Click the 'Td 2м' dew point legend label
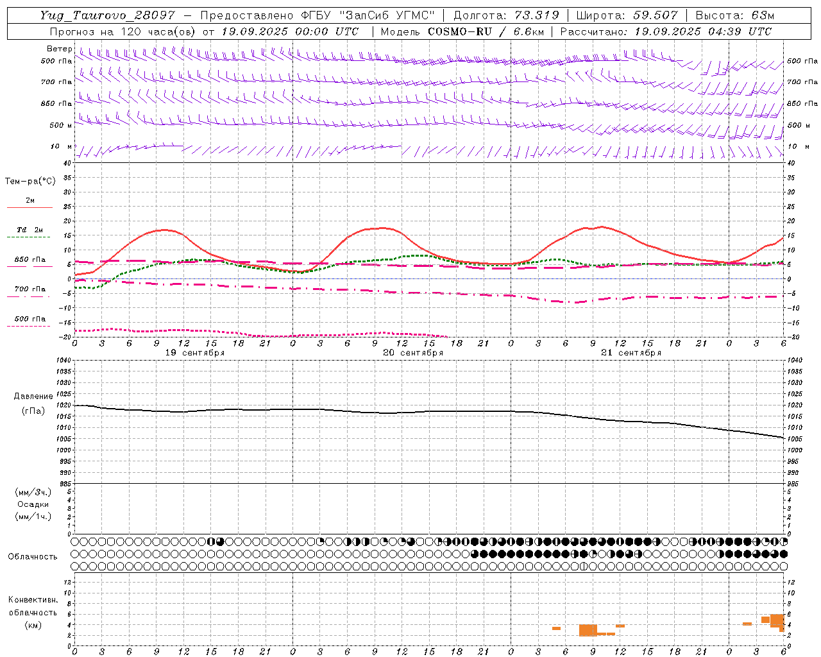Image resolution: width=821 pixels, height=657 pixels. 30,230
